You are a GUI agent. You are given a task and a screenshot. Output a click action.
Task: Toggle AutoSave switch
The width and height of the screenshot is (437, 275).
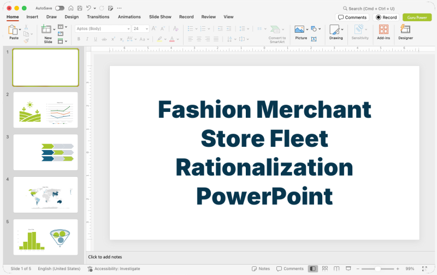coord(60,8)
